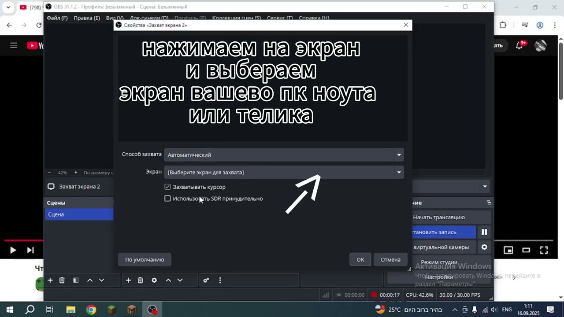Open the Вид menu in OBS
The width and height of the screenshot is (564, 317).
click(115, 18)
